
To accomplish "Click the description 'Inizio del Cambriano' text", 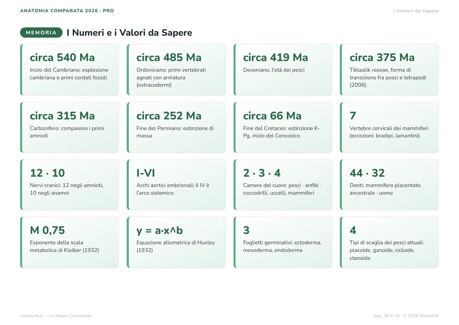I will coord(69,73).
